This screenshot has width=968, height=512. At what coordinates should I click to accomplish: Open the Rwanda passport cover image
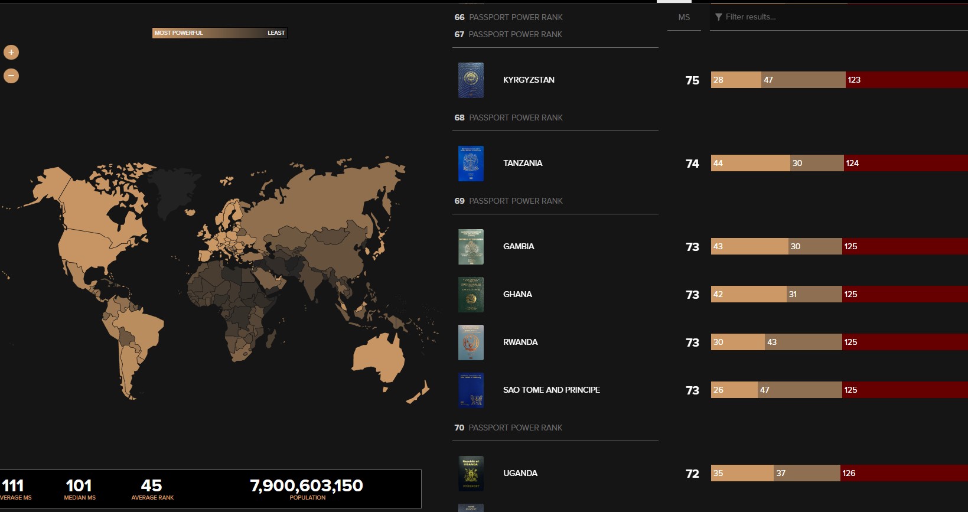(471, 343)
